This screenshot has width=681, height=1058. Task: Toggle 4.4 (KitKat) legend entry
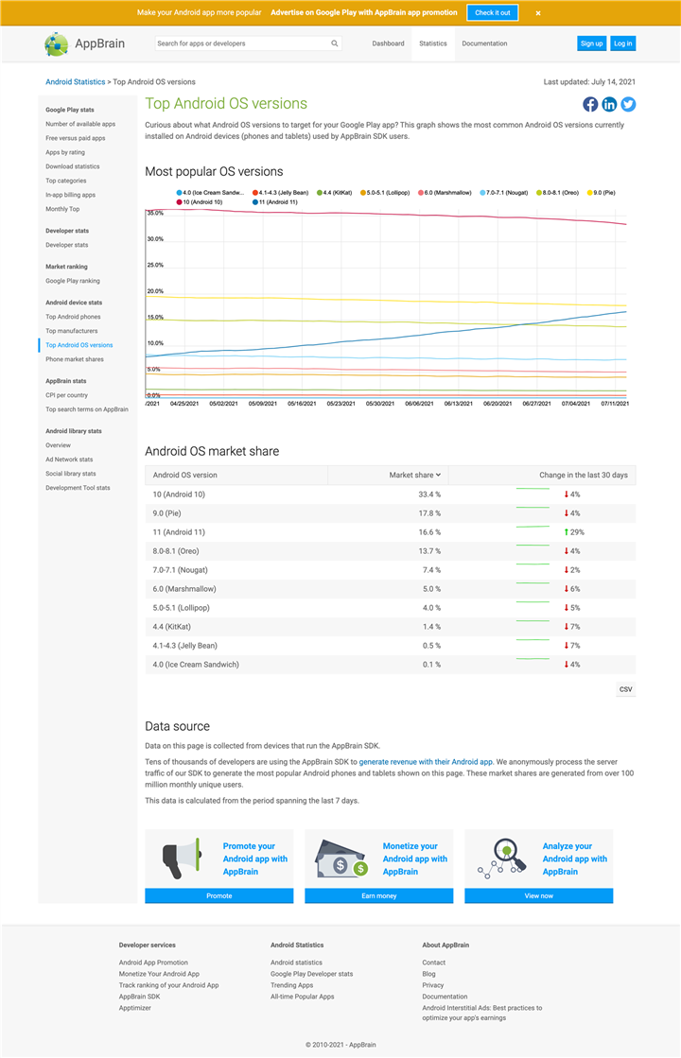click(x=334, y=192)
